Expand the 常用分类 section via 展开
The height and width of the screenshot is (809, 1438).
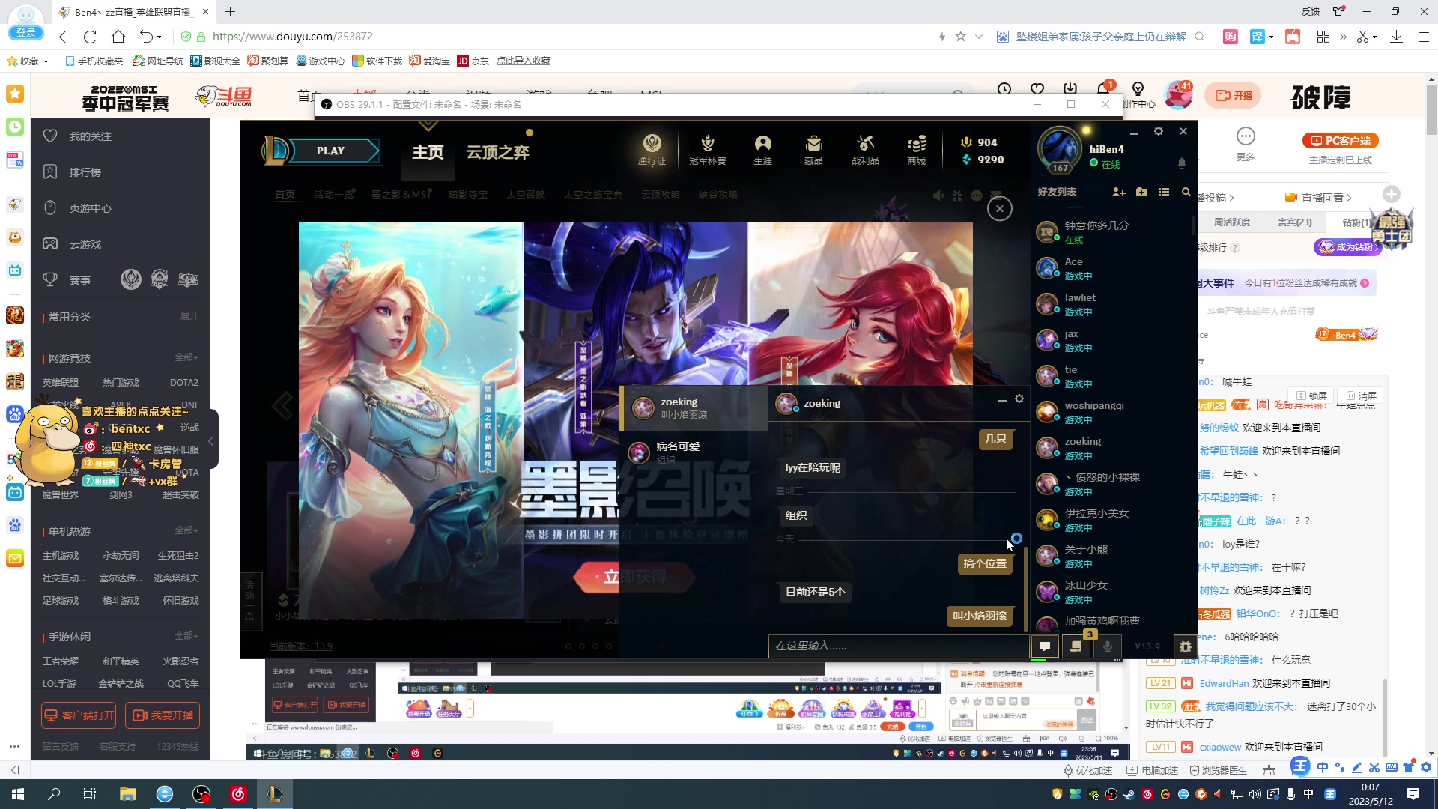click(189, 316)
